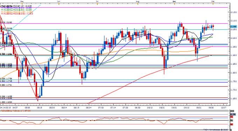The width and height of the screenshot is (238, 131).
Task: Click the 05/15 date axis label
Action: click(40, 108)
